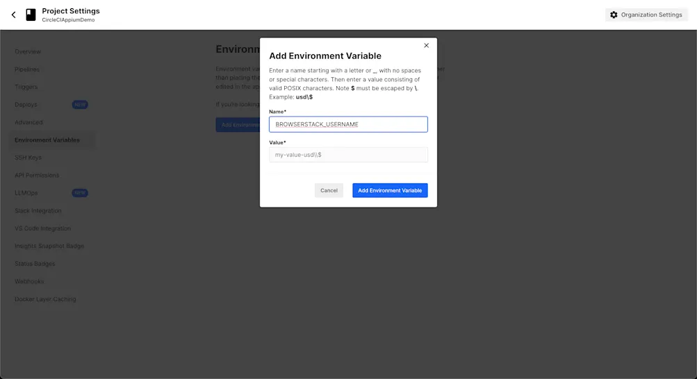697x379 pixels.
Task: Cancel adding the environment variable
Action: tap(329, 190)
